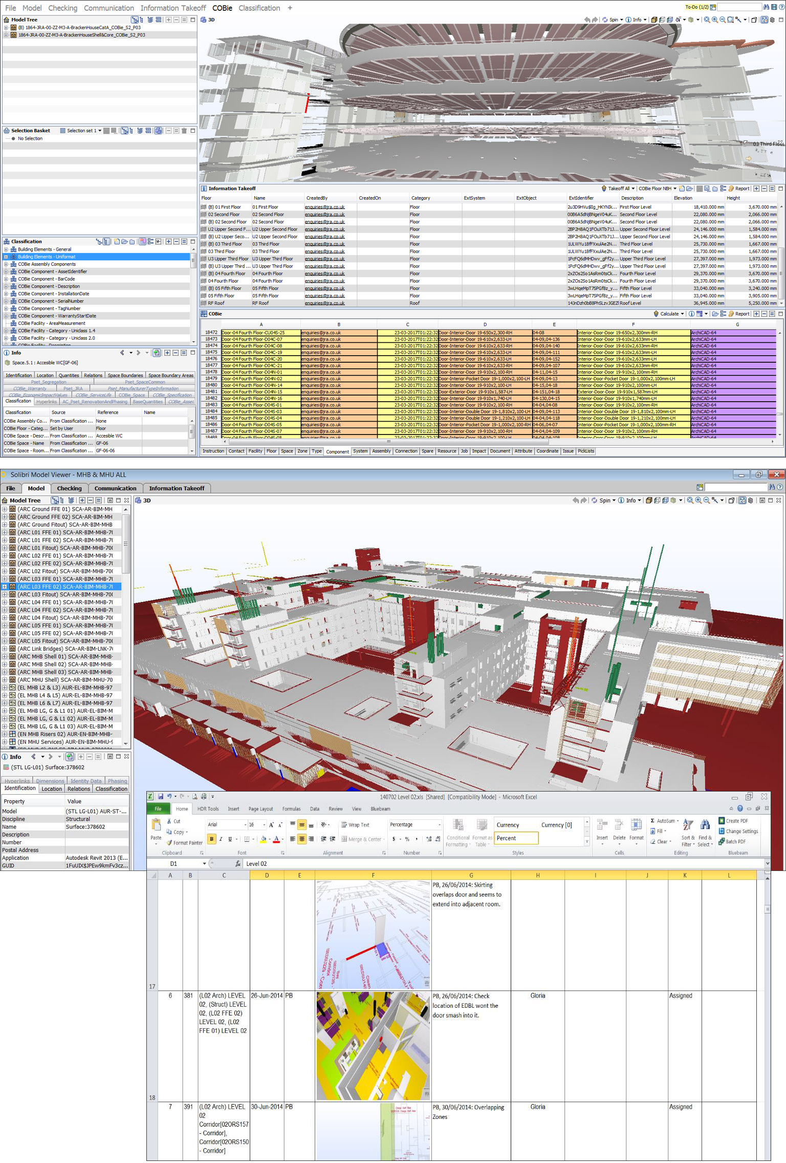Toggle Wrap Text in the Excel ribbon
Viewport: 786px width, 1163px height.
point(355,825)
